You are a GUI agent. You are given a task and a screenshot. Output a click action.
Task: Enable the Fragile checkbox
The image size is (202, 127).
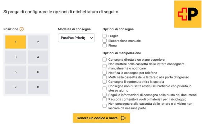click(105, 36)
